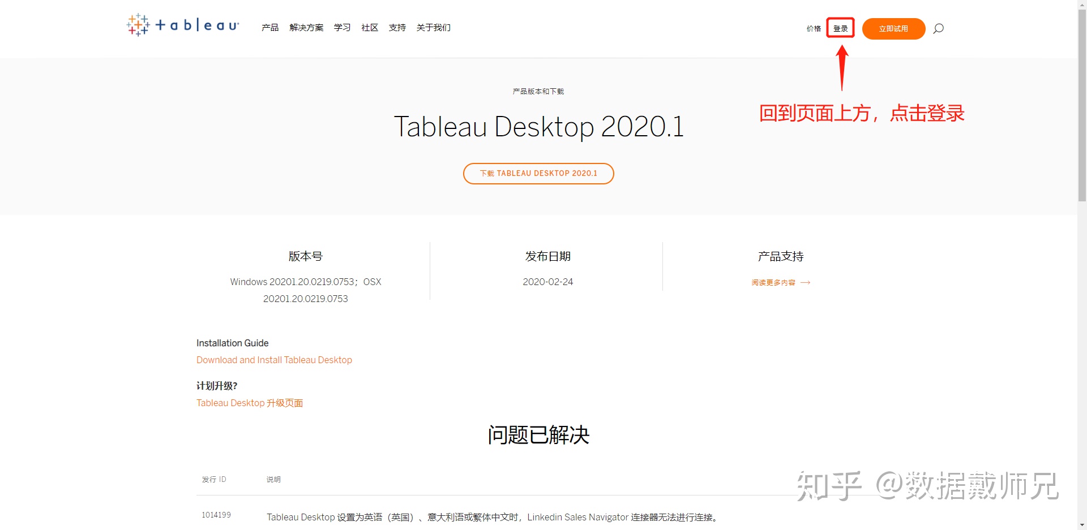The height and width of the screenshot is (530, 1087).
Task: Open the search magnifier icon
Action: tap(938, 28)
